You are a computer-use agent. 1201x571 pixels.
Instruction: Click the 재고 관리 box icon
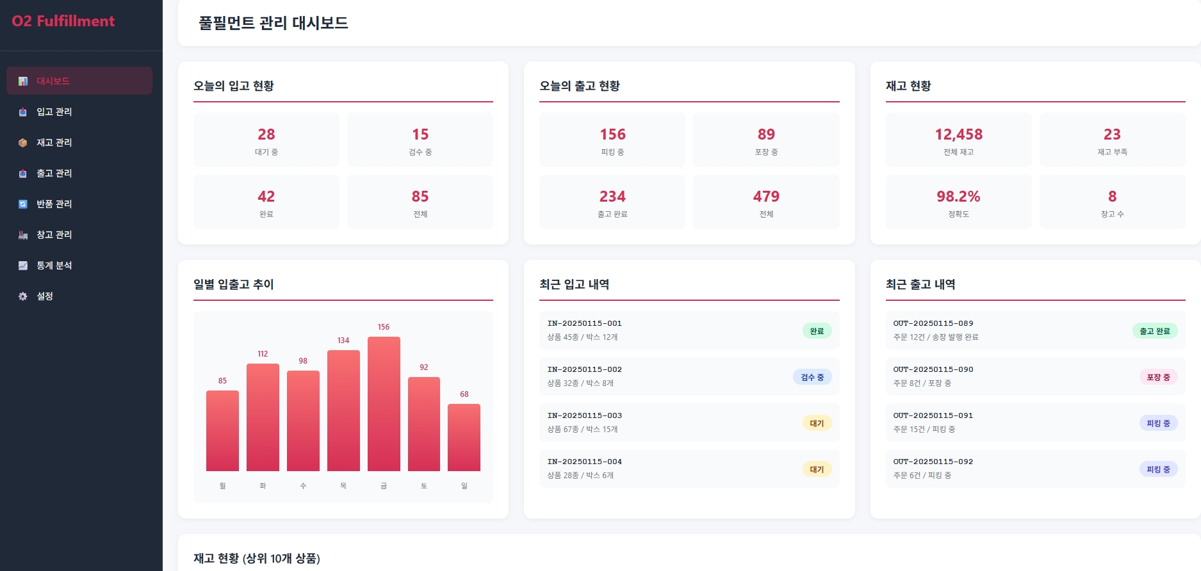pyautogui.click(x=23, y=143)
